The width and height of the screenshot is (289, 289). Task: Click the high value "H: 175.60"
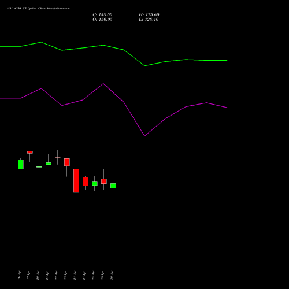coord(149,15)
